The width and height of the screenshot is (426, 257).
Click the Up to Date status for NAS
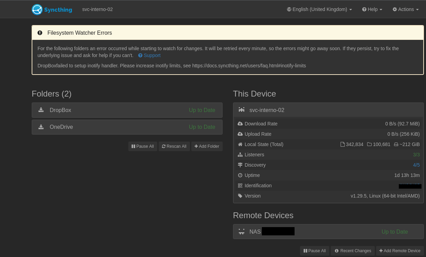(395, 232)
